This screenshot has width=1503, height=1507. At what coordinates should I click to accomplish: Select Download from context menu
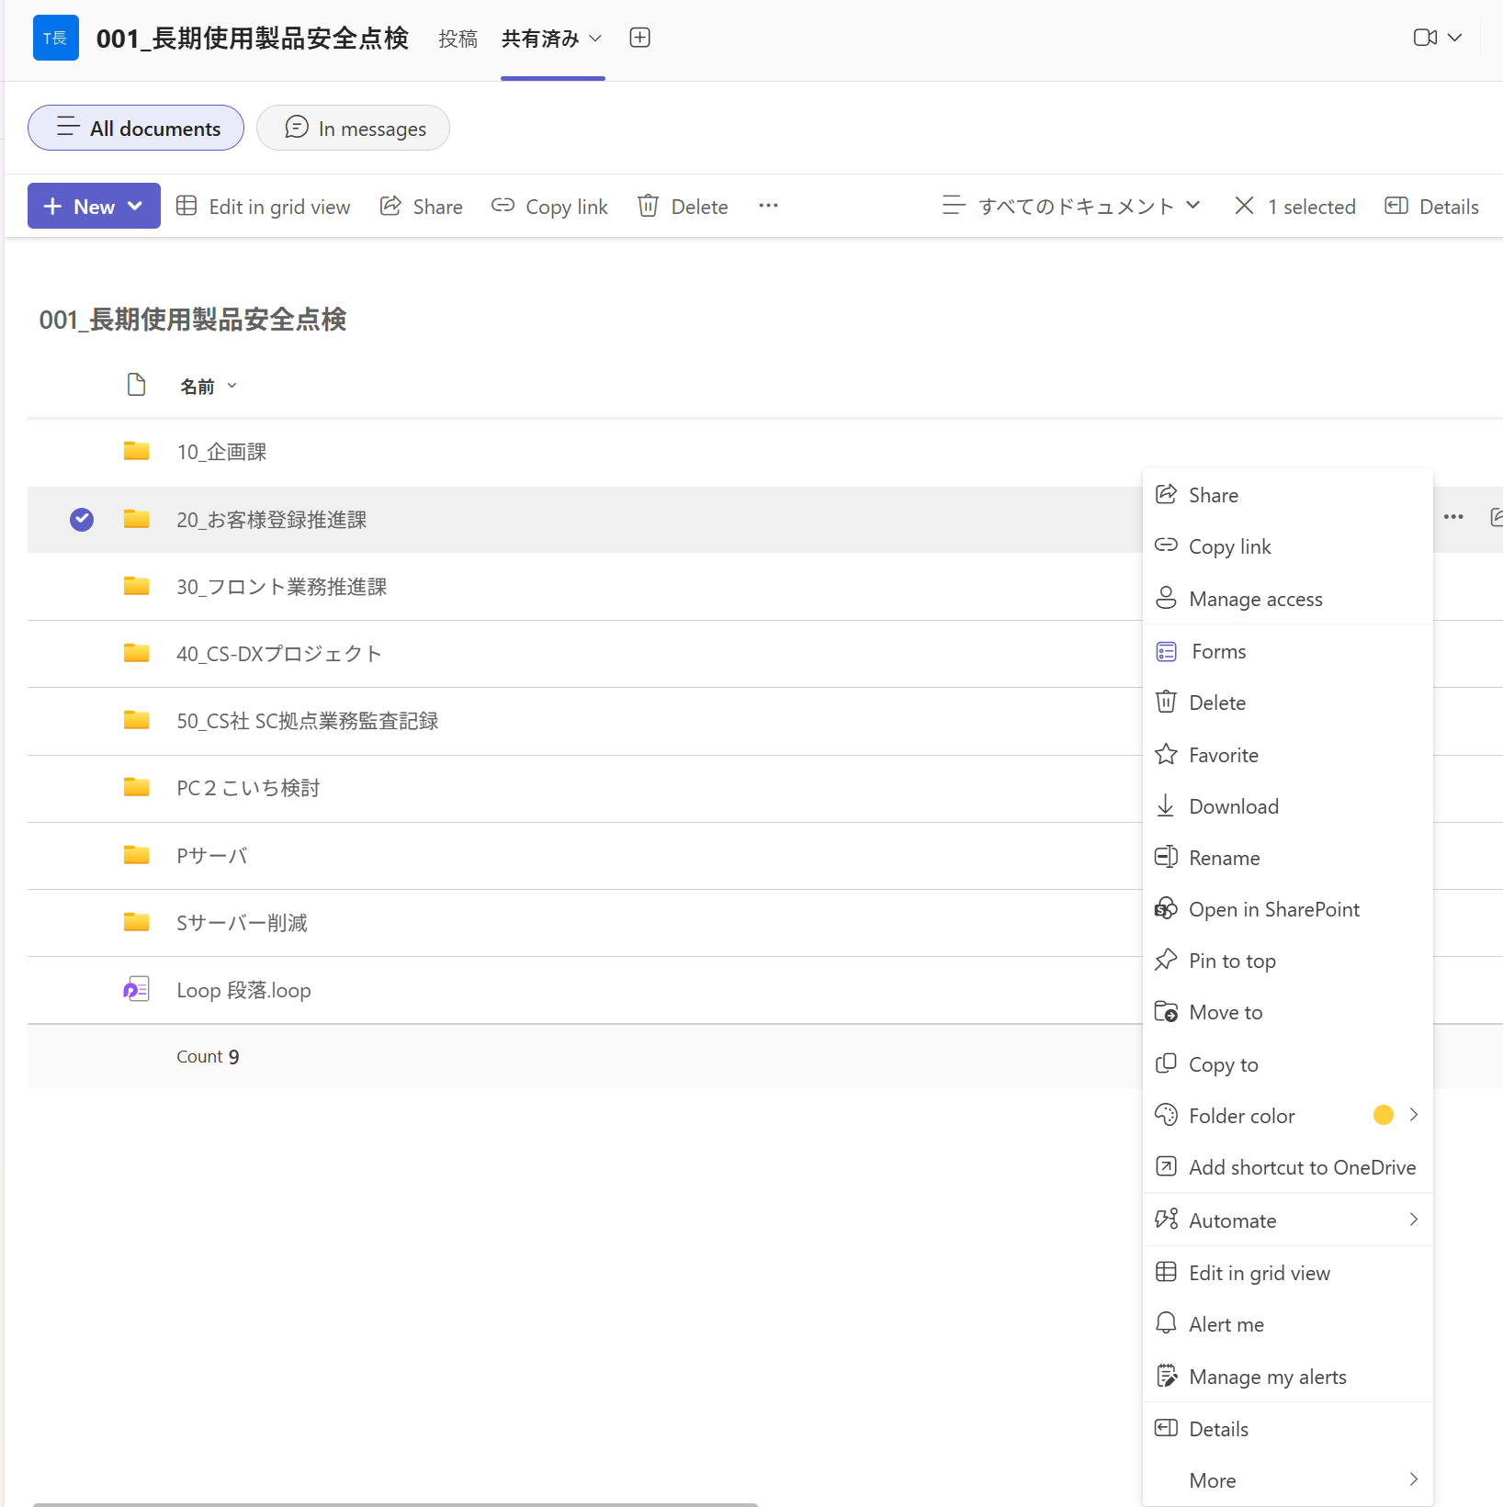pos(1288,806)
